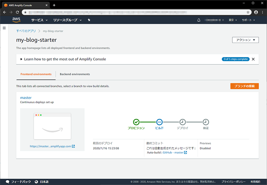Viewport: 267px width, 185px height.
Task: Click the app preview thumbnail
Action: (x=52, y=126)
